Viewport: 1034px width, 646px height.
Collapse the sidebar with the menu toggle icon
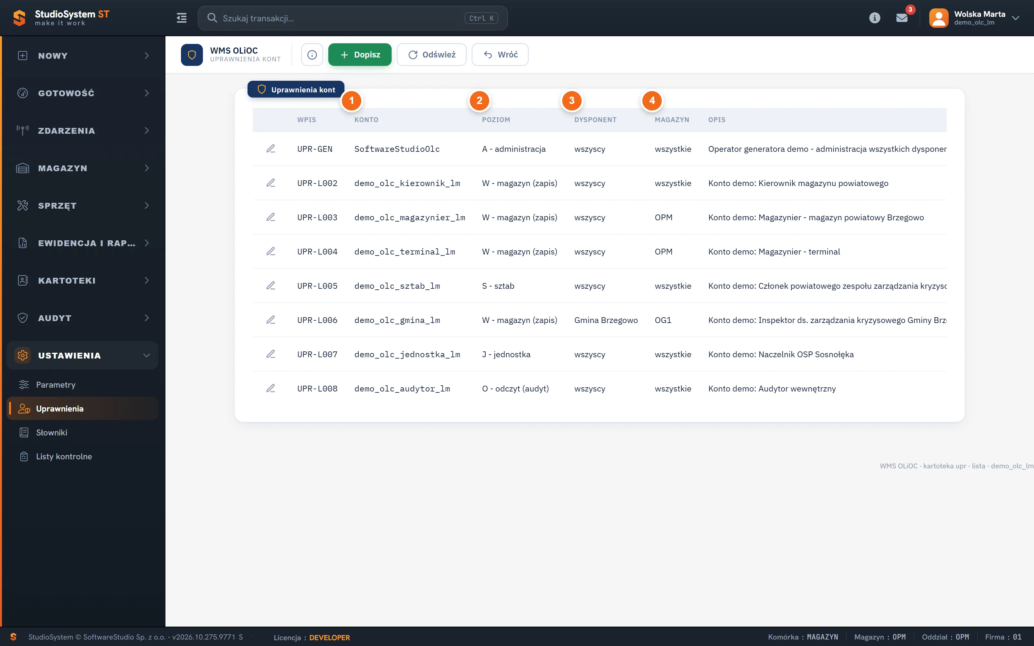[x=182, y=18]
